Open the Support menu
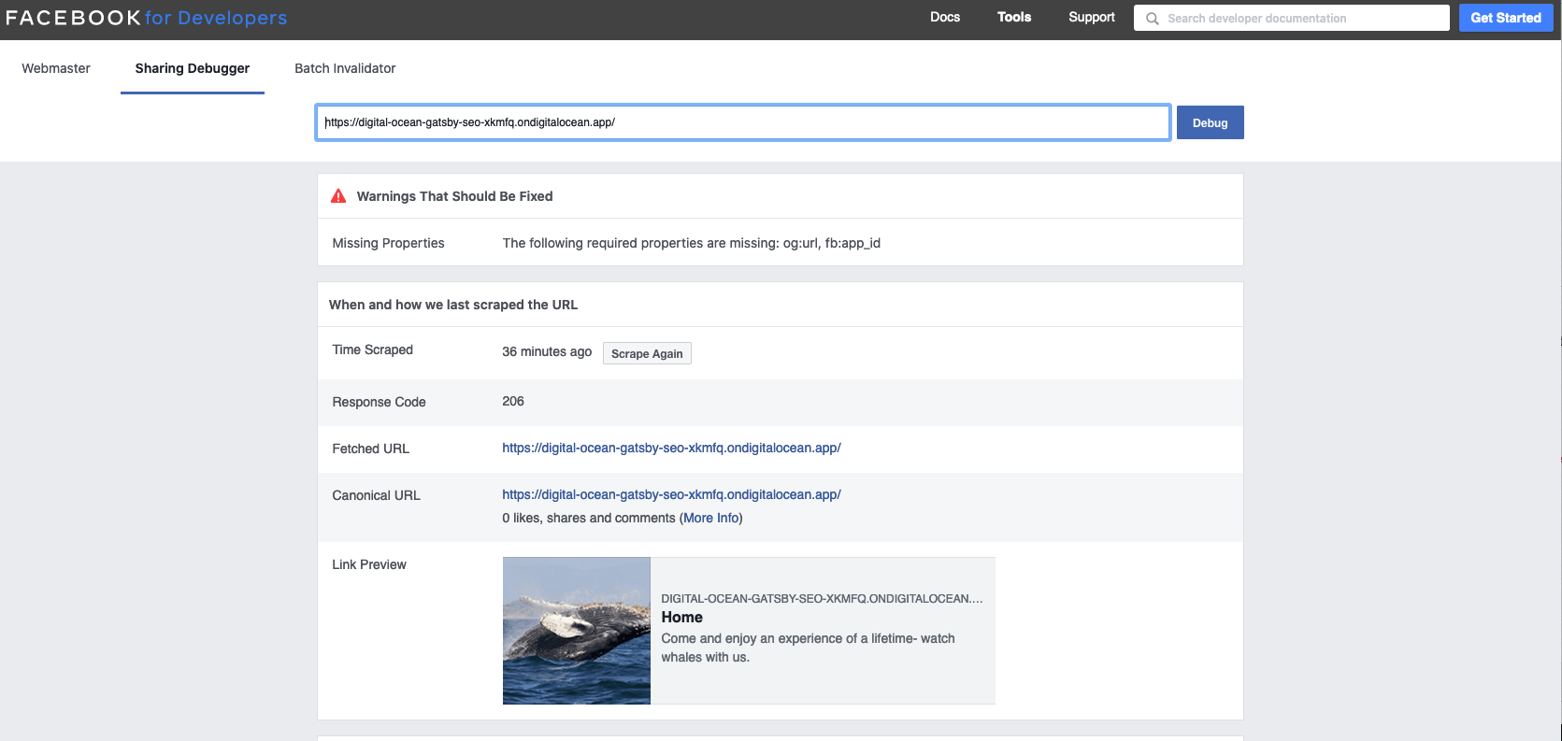Image resolution: width=1562 pixels, height=741 pixels. click(1092, 17)
